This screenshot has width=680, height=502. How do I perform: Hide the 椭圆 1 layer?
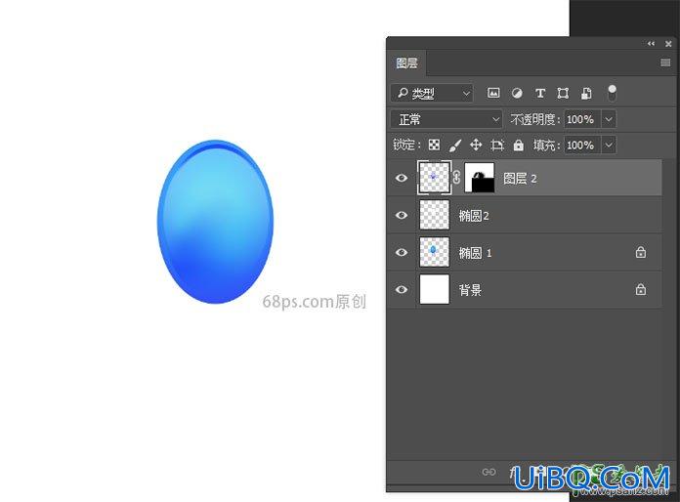pyautogui.click(x=402, y=252)
